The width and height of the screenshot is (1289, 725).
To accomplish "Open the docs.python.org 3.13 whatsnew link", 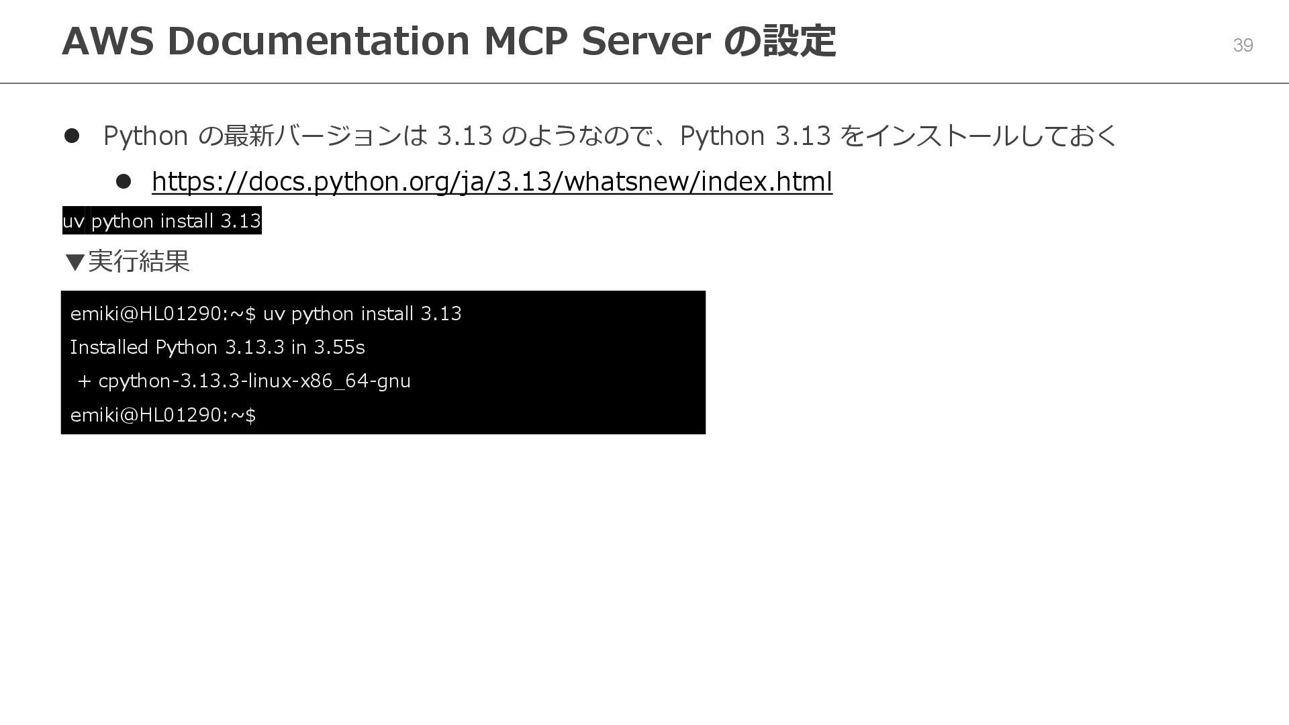I will pos(492,181).
